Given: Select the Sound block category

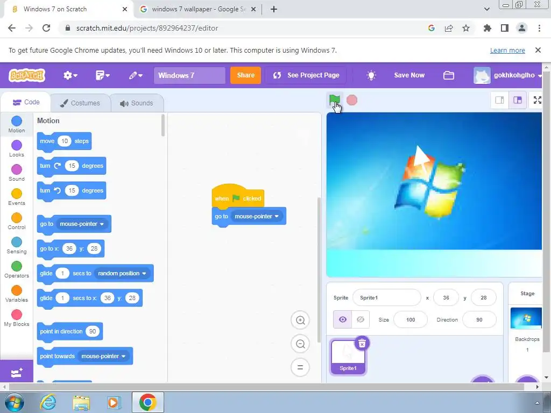Looking at the screenshot, I should (x=17, y=173).
